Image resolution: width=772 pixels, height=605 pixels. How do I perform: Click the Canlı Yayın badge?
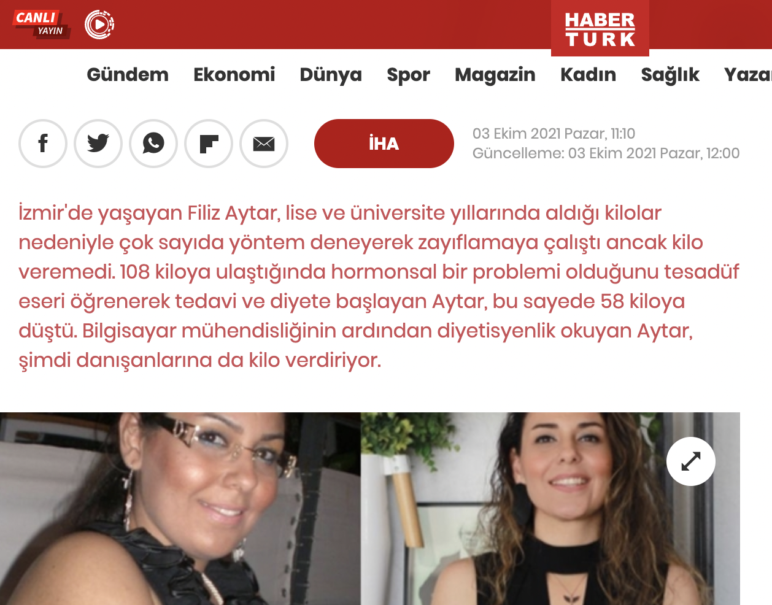tap(41, 24)
